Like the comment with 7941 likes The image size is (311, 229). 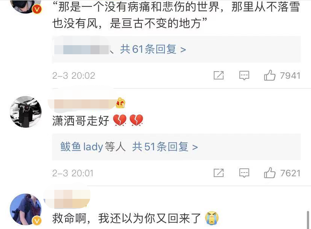click(x=270, y=75)
